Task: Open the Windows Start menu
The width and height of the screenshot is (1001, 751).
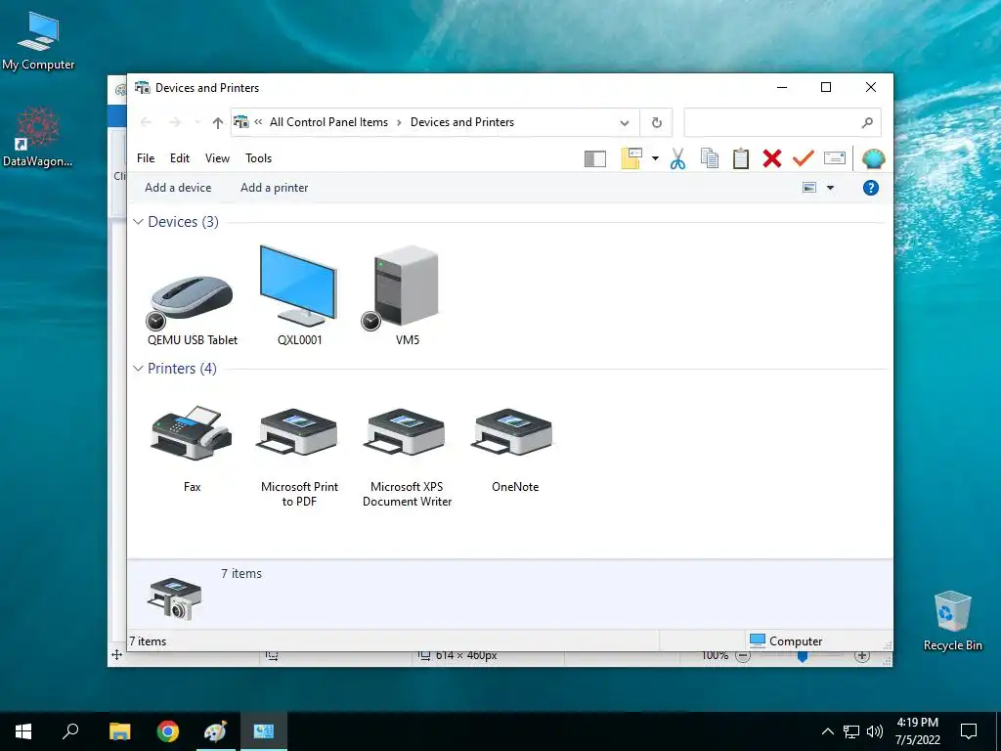Action: (x=23, y=731)
